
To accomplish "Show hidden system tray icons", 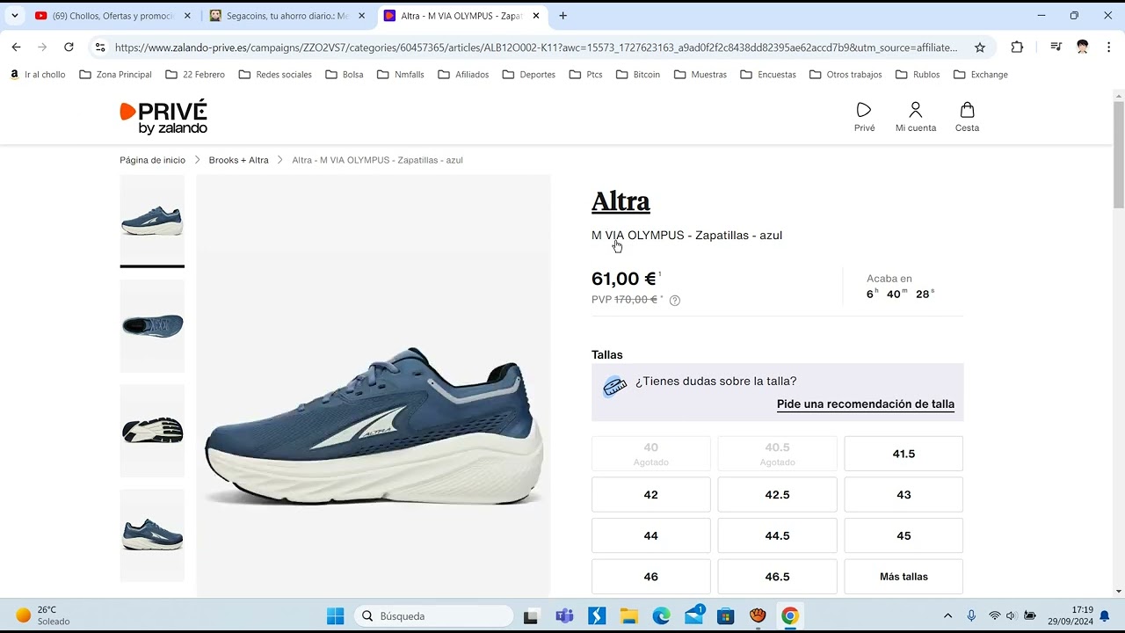I will click(947, 616).
